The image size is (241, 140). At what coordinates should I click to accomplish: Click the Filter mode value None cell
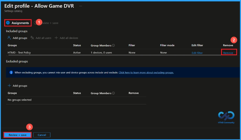point(163,52)
